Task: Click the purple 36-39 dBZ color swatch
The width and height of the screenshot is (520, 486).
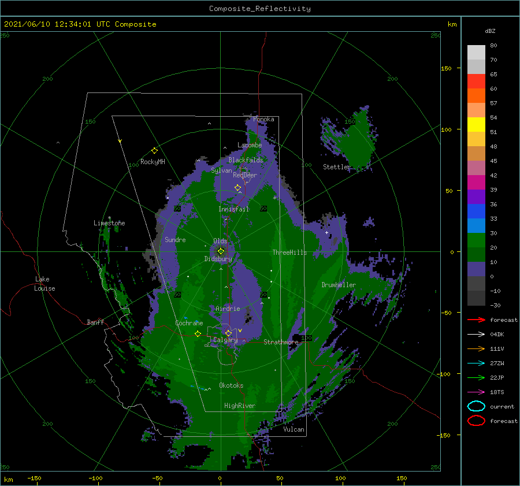Action: pos(476,197)
